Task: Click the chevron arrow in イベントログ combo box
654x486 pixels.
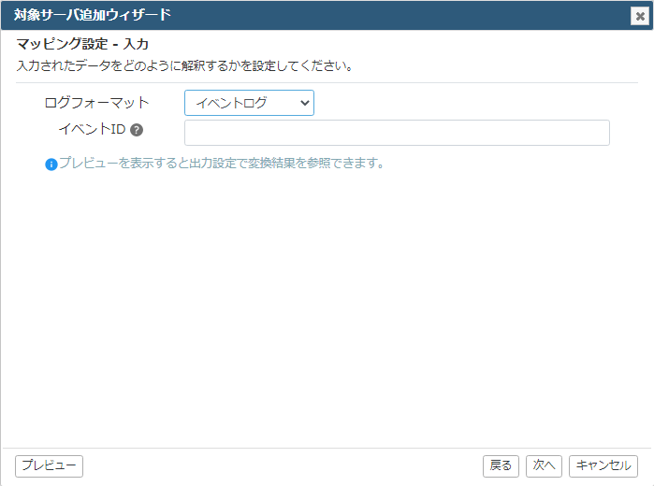Action: tap(305, 103)
